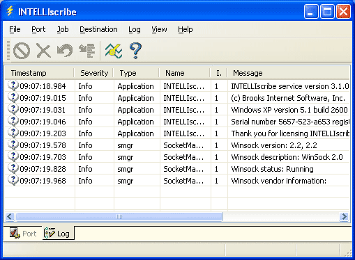The height and width of the screenshot is (260, 355).
Task: Click the info icon for row 09:07:18.984
Action: [13, 86]
